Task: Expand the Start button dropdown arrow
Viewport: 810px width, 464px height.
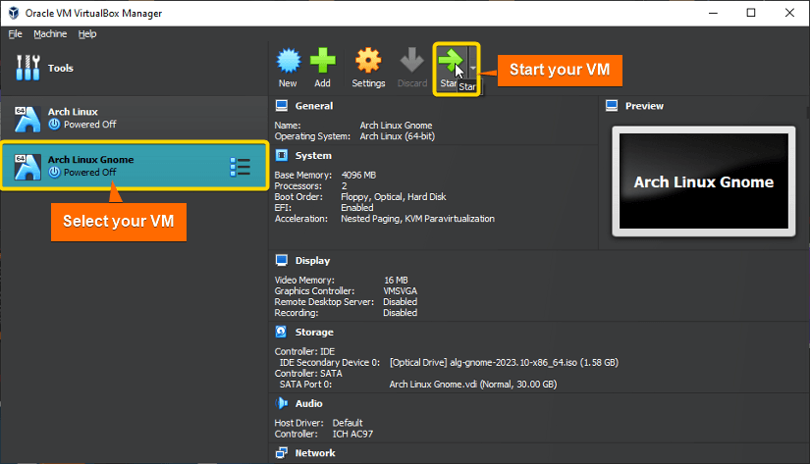Action: coord(473,68)
